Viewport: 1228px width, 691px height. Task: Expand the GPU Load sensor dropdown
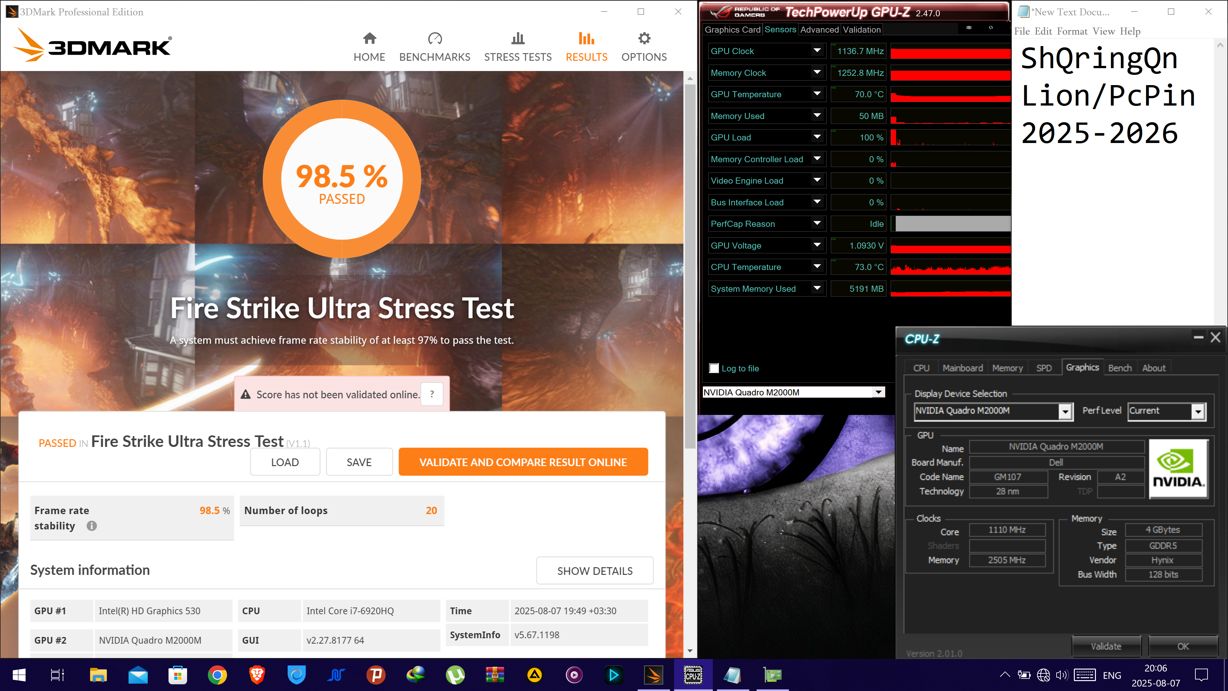pos(817,137)
